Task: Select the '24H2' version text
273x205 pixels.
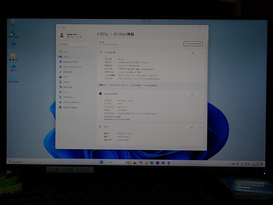Action: (120, 104)
